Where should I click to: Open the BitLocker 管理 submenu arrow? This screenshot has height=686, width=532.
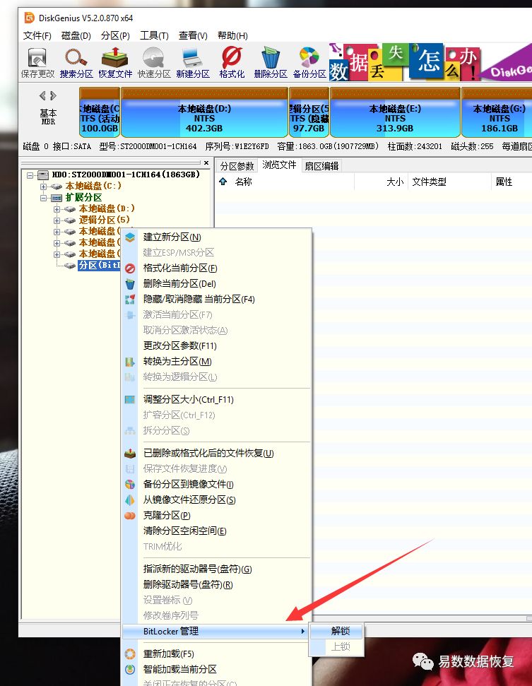click(302, 631)
